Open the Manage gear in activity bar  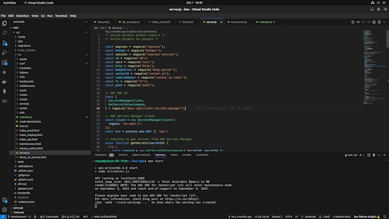tap(5, 210)
